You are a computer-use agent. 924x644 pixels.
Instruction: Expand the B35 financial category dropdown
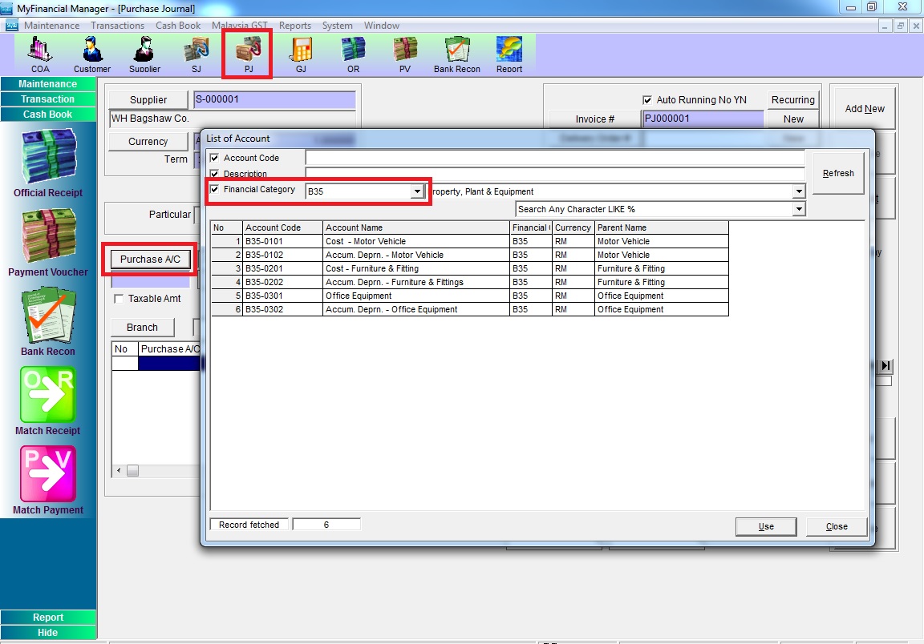tap(416, 191)
